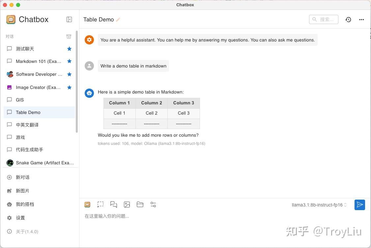
Task: Collapse the sidebar with the panel icon
Action: pos(69,19)
